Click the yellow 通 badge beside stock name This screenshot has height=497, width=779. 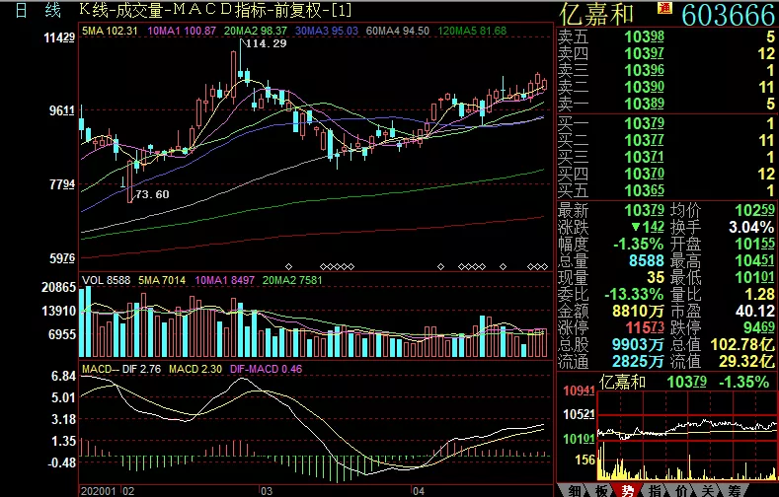click(x=664, y=8)
